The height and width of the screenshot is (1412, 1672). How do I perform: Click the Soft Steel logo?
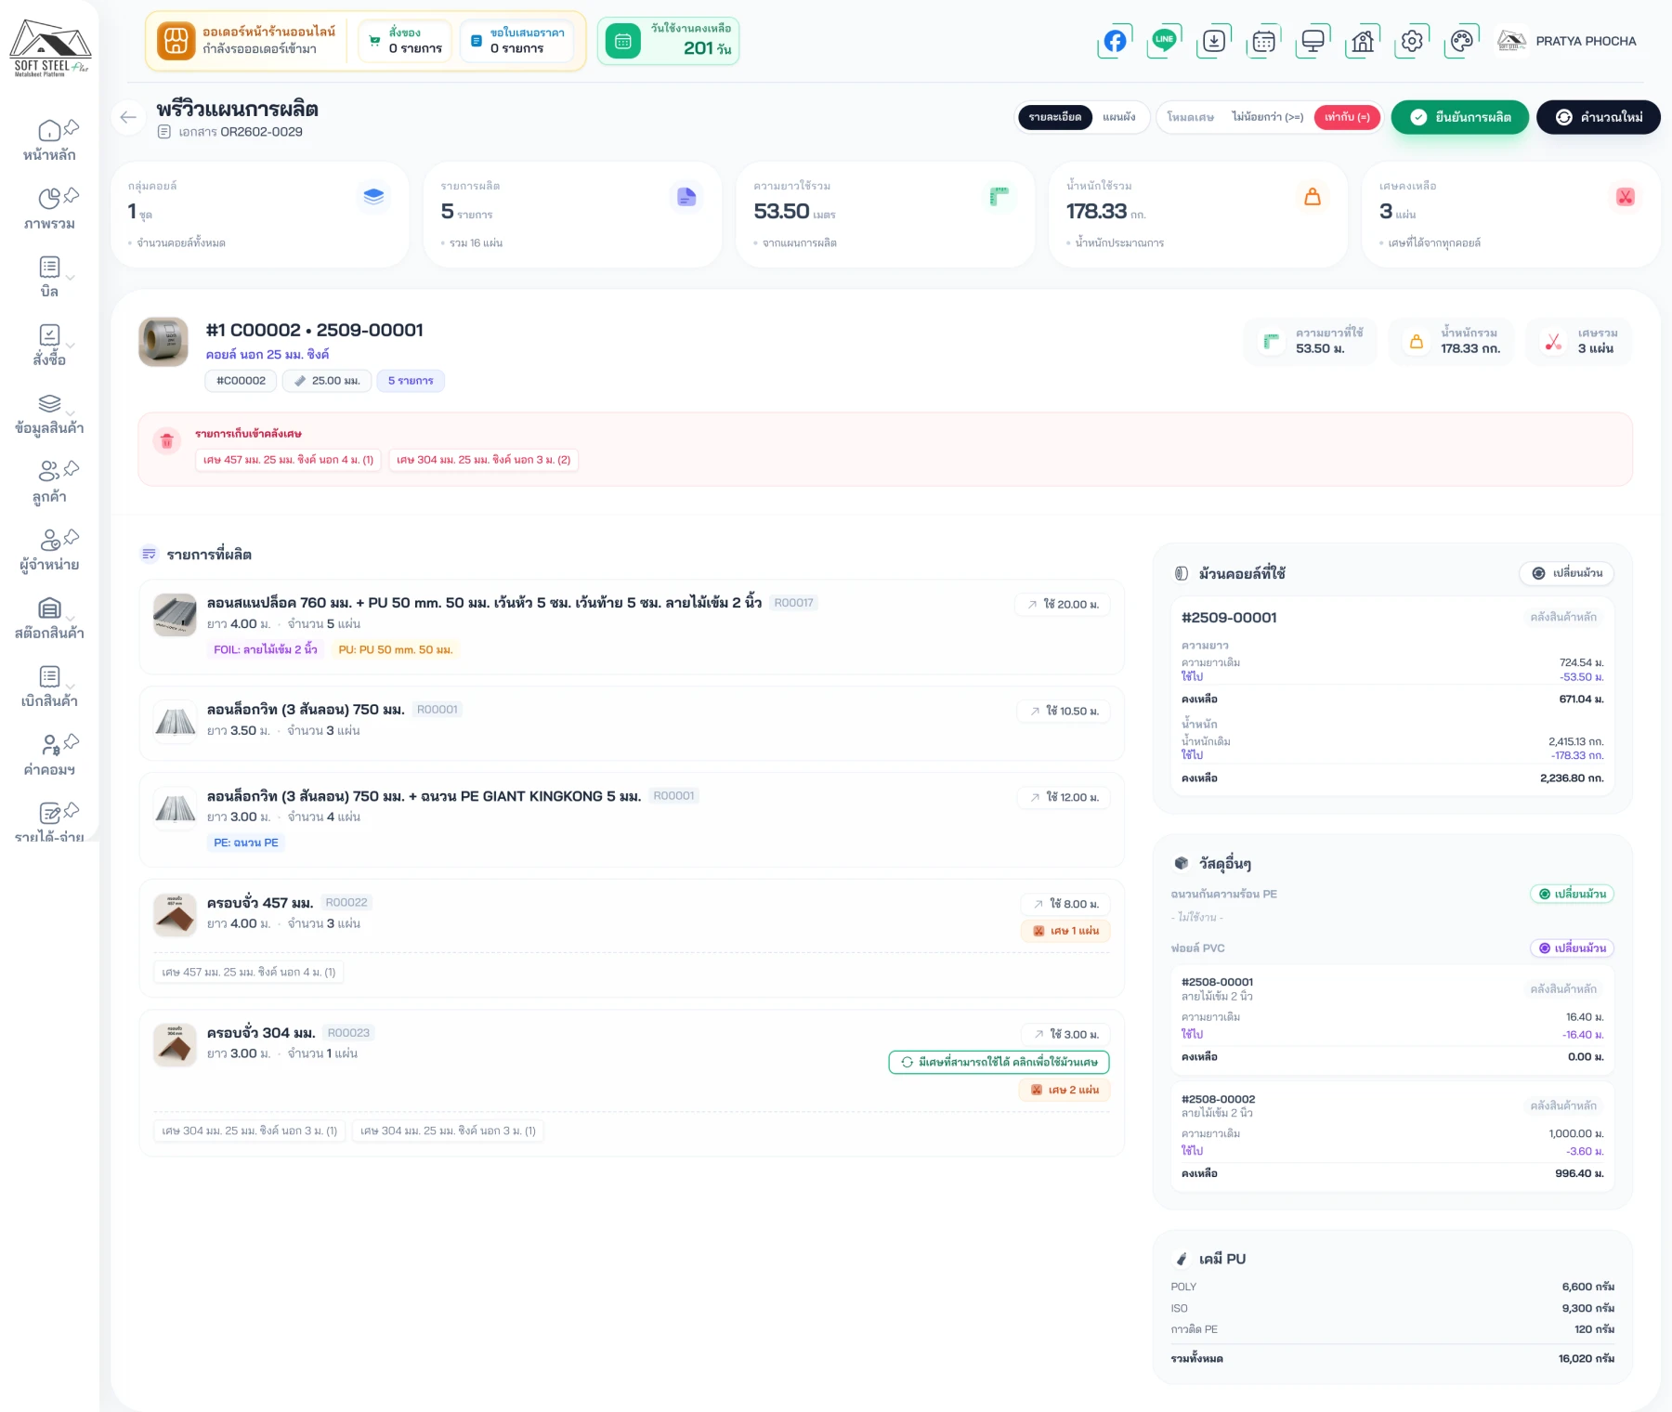pyautogui.click(x=50, y=47)
